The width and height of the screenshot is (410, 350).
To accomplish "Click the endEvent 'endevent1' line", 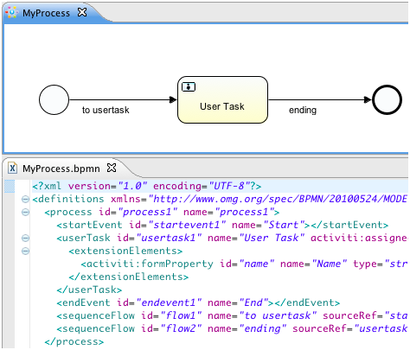I will tap(198, 302).
